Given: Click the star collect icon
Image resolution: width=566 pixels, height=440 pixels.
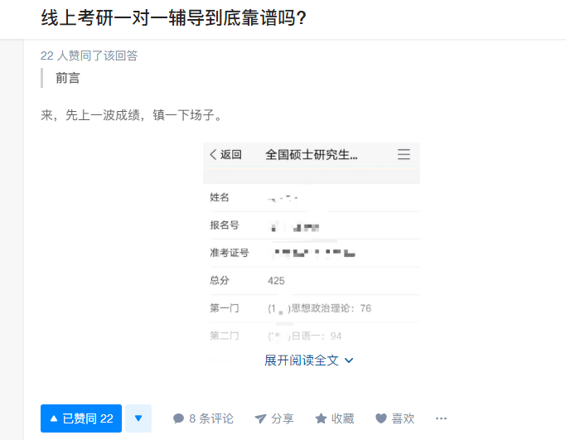Looking at the screenshot, I should [x=321, y=418].
